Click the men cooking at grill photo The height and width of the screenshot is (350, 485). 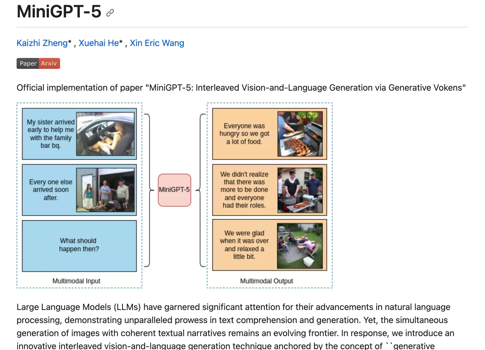tap(300, 190)
